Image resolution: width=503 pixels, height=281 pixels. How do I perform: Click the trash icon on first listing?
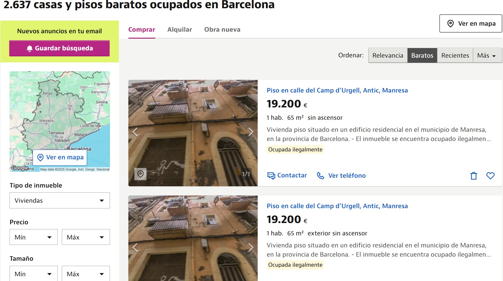474,176
